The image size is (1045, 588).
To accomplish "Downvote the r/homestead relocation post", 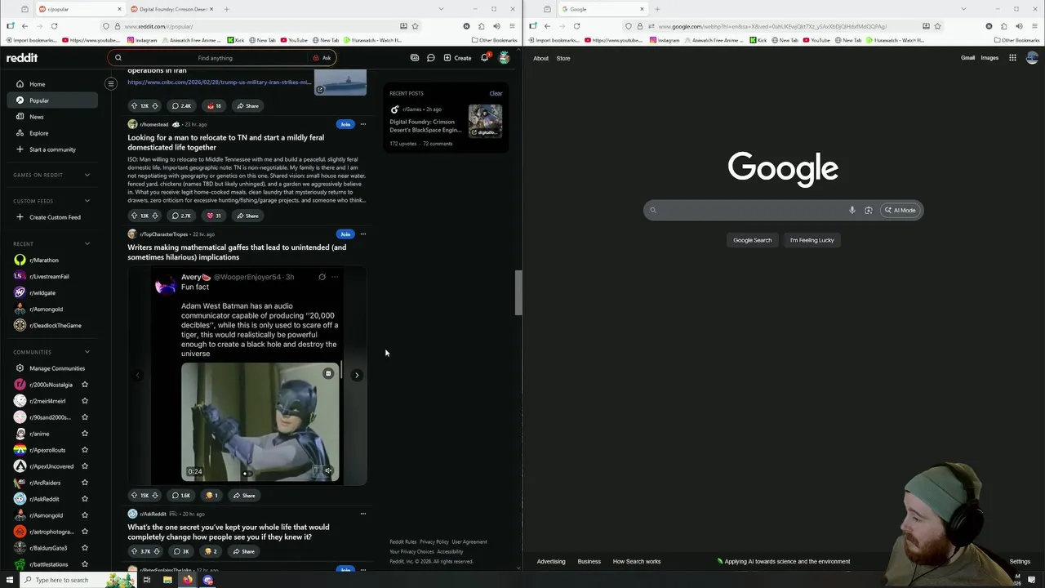I will pos(155,216).
